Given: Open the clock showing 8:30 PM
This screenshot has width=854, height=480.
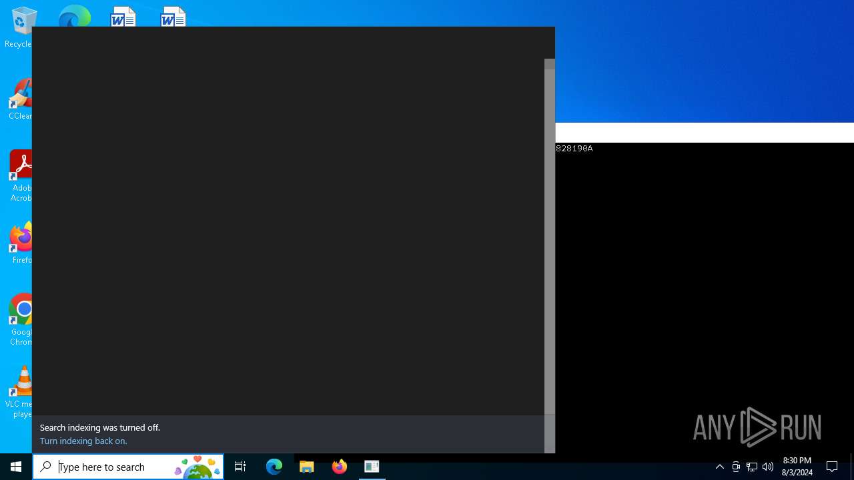Looking at the screenshot, I should 797,467.
